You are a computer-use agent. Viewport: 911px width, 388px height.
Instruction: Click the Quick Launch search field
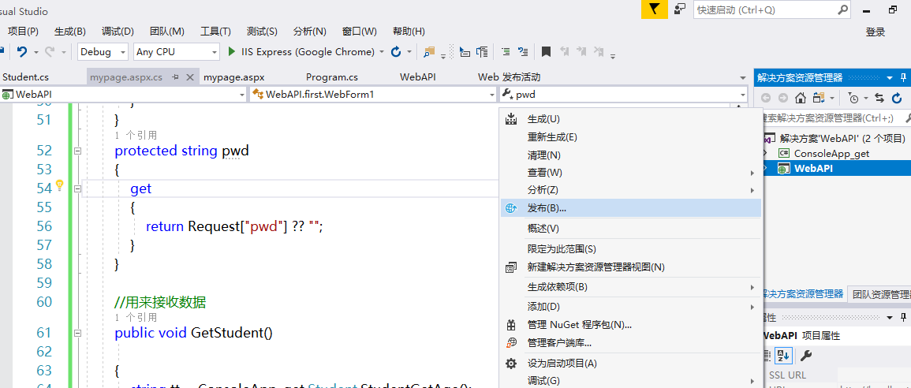click(x=772, y=10)
